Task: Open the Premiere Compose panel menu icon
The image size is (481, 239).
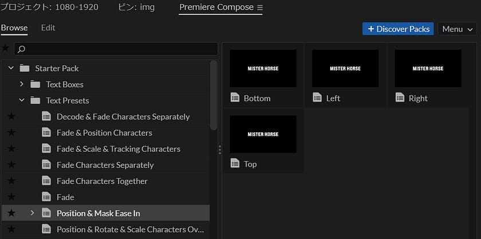Action: [259, 7]
